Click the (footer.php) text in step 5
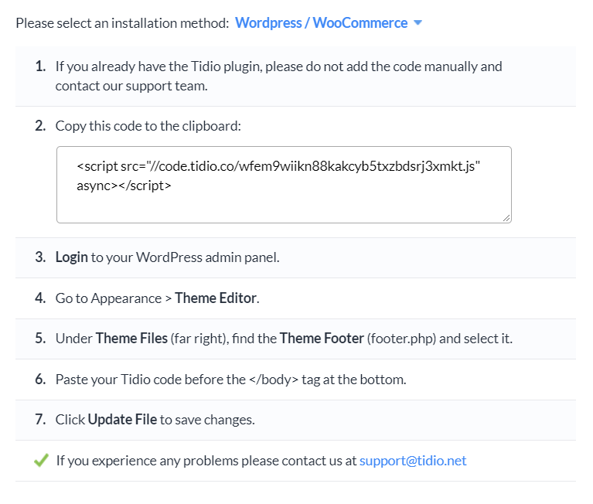The image size is (593, 504). 401,339
